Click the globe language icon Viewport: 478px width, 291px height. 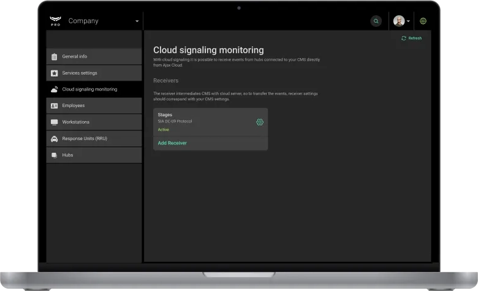(x=423, y=21)
